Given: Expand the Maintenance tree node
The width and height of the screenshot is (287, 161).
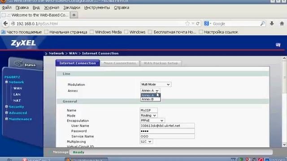Looking at the screenshot, I should [x=7, y=119].
